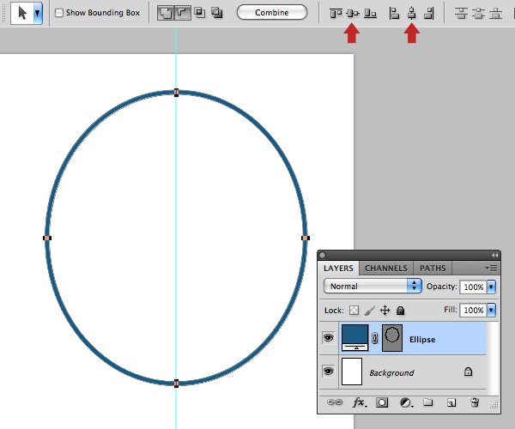The width and height of the screenshot is (515, 429).
Task: Choose Exclude overlapping shape areas icon
Action: click(217, 13)
